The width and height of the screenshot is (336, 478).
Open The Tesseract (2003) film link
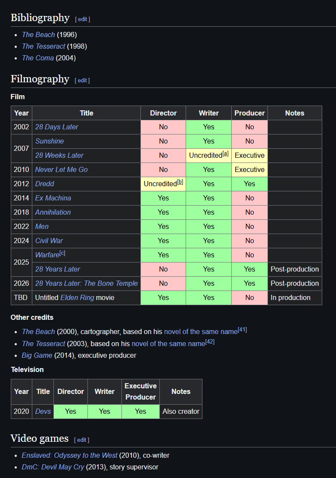[x=44, y=344]
